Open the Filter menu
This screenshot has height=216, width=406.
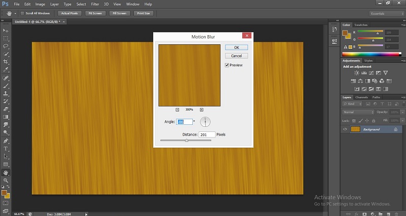click(95, 4)
